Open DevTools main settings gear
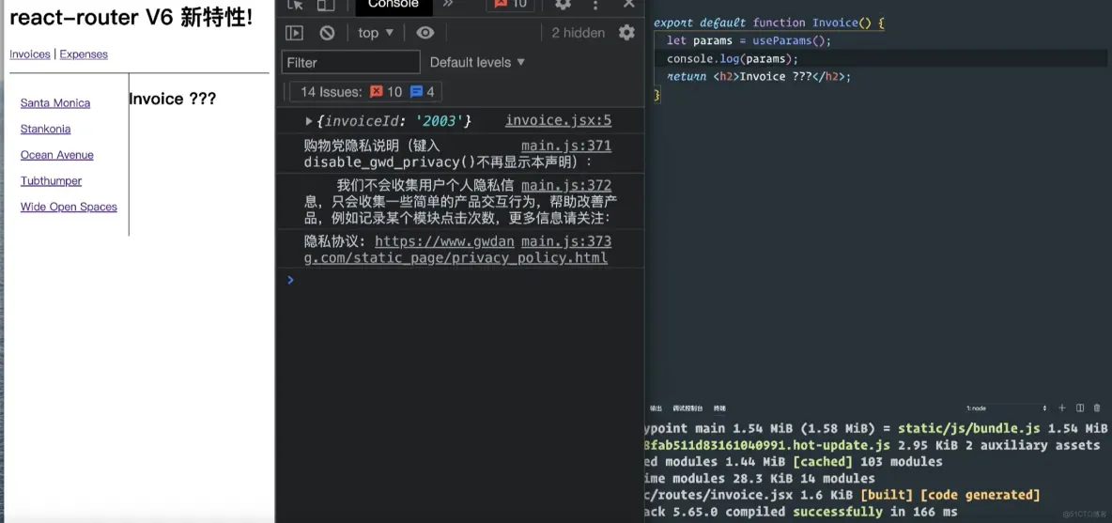 coord(564,5)
